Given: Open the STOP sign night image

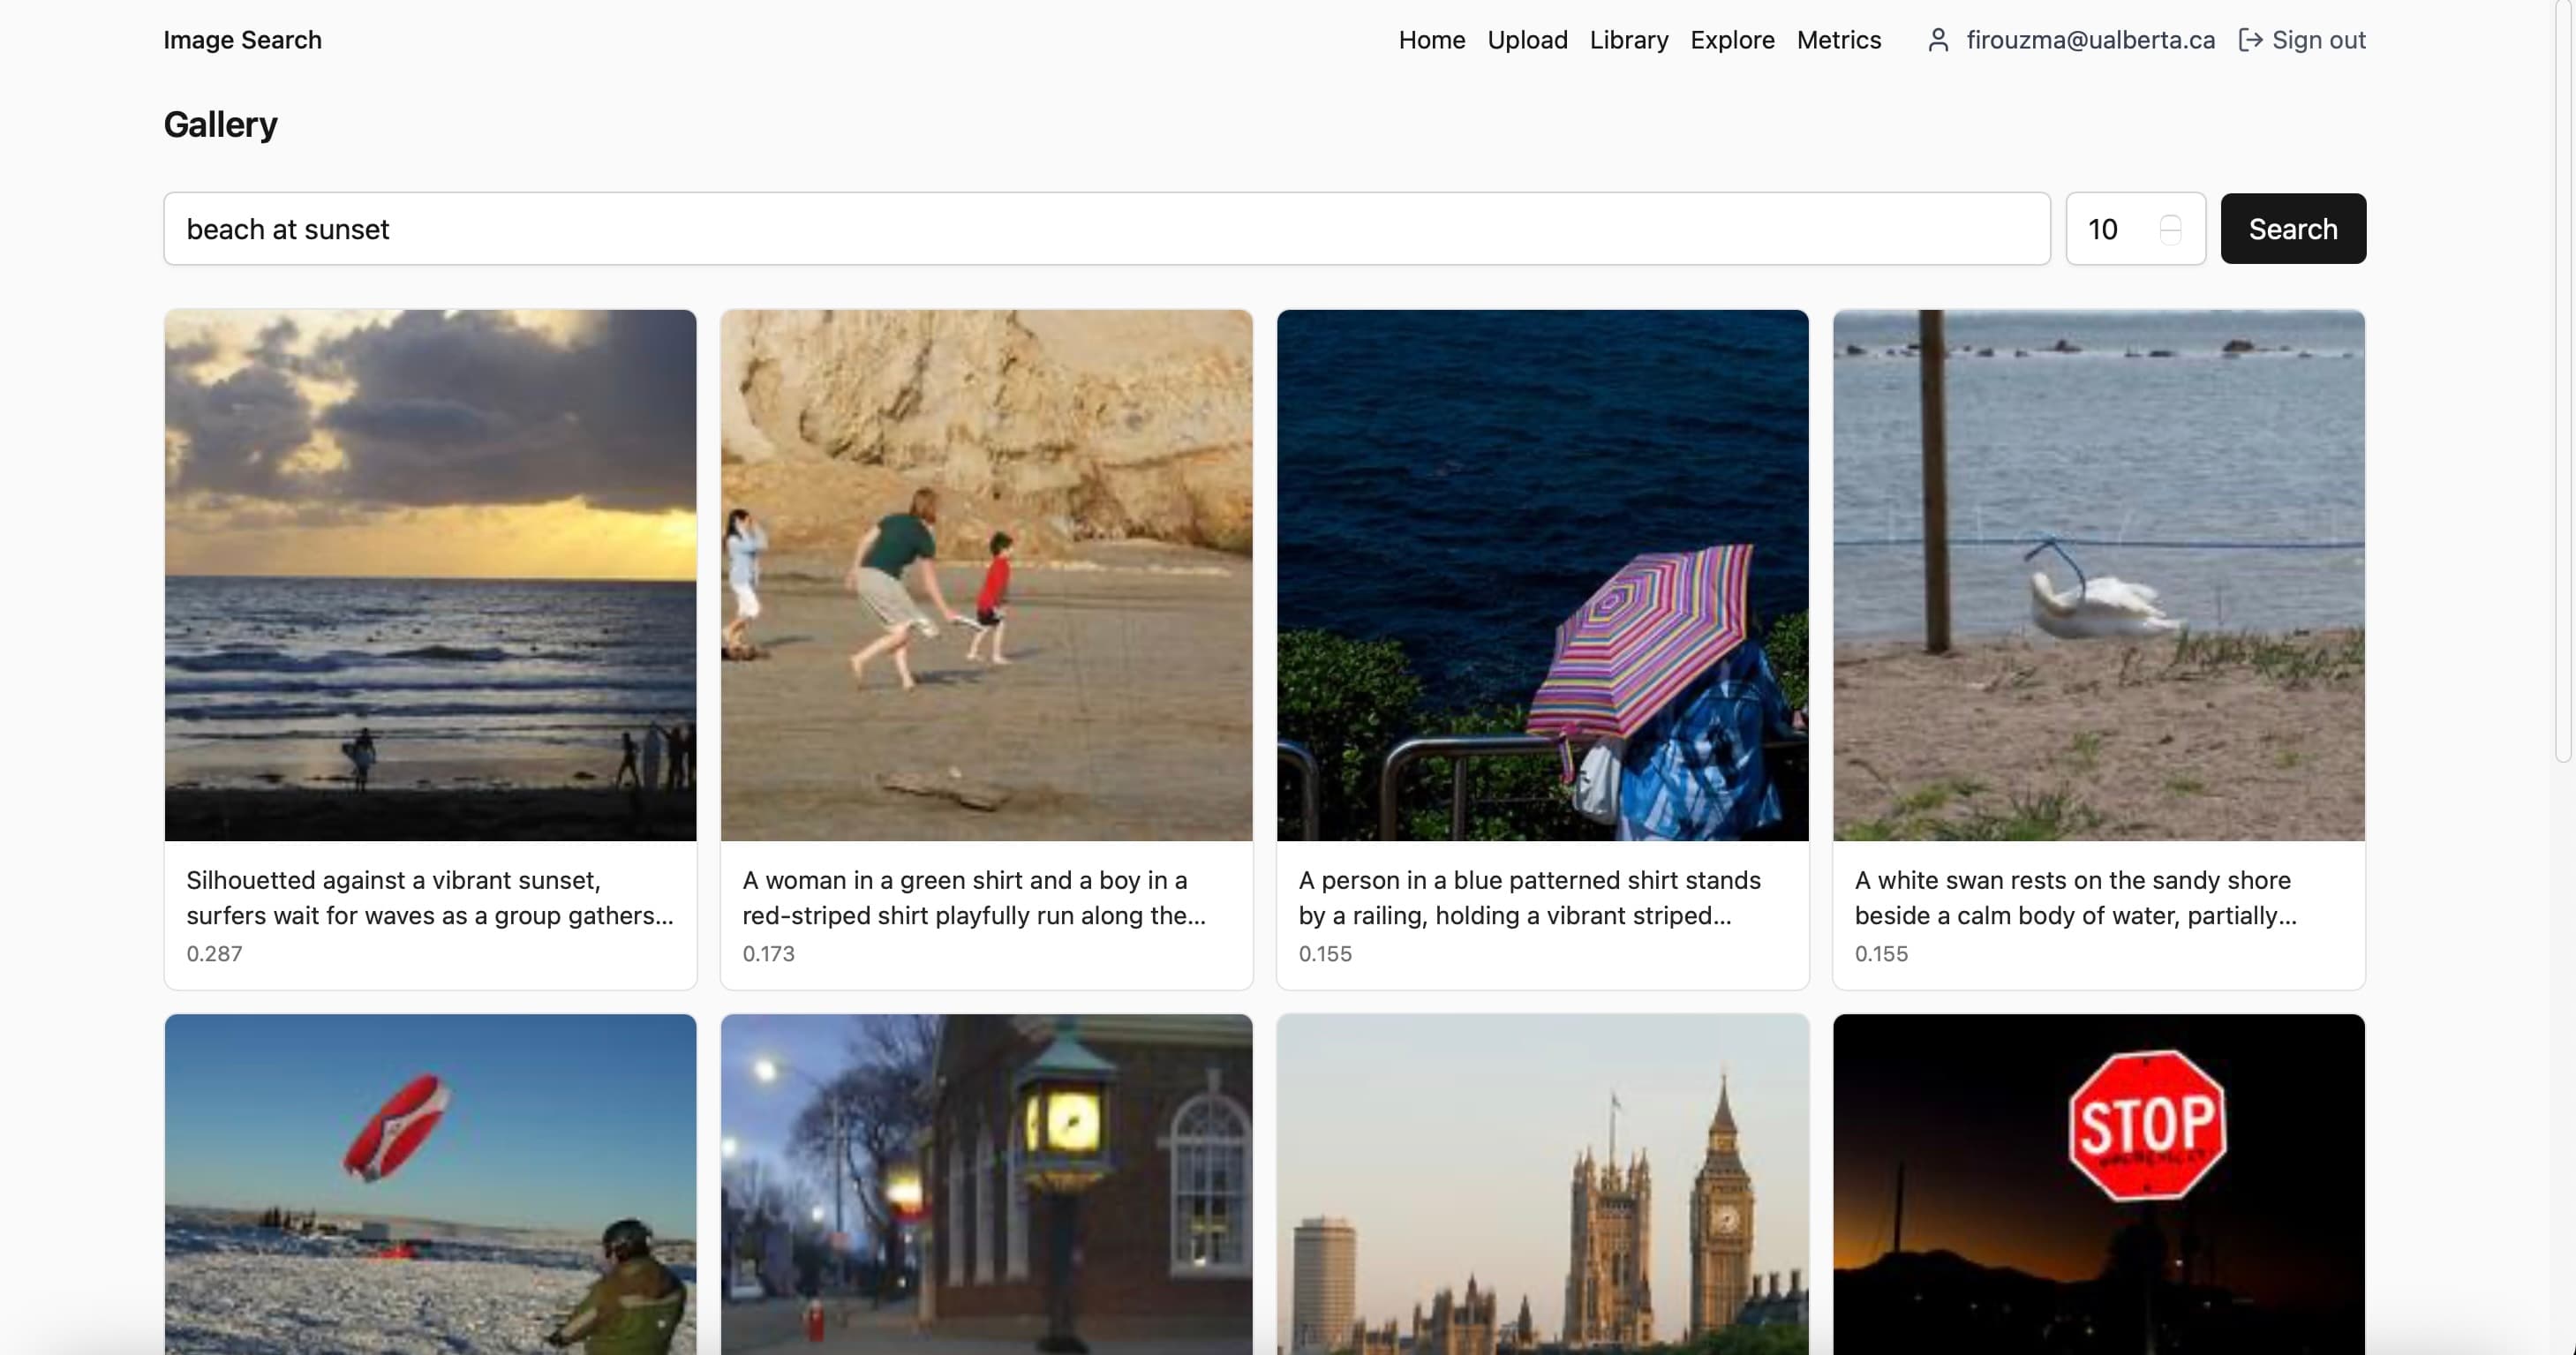Looking at the screenshot, I should coord(2098,1184).
